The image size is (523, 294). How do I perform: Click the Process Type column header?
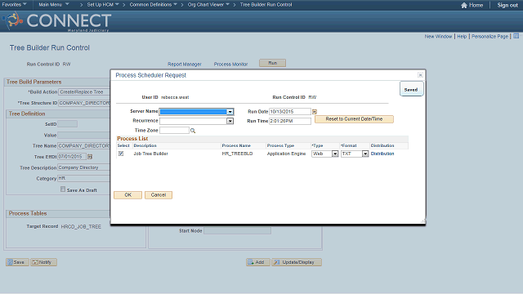coord(280,145)
